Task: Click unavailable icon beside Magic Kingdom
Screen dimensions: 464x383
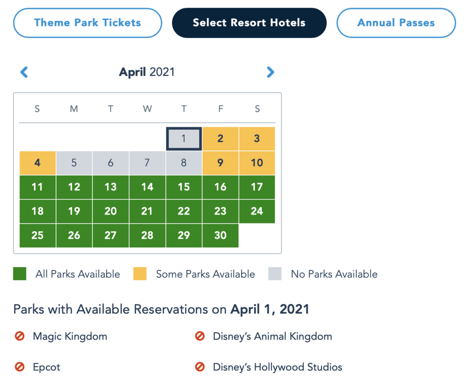Action: tap(20, 337)
